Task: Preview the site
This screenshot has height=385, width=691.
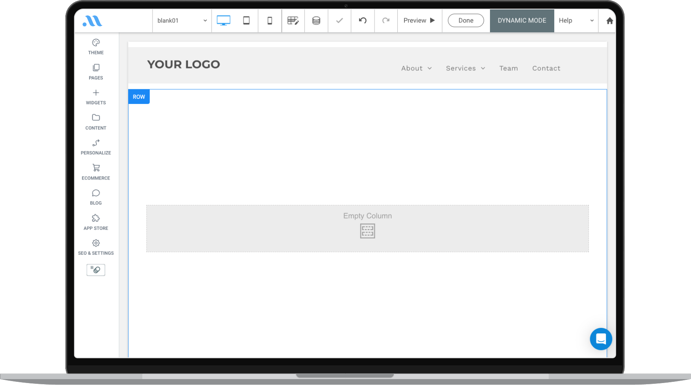Action: [419, 20]
